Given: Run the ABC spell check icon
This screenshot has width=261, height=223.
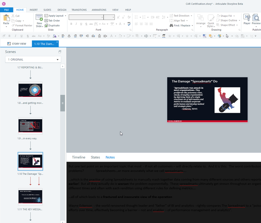Looking at the screenshot, I should 129,24.
